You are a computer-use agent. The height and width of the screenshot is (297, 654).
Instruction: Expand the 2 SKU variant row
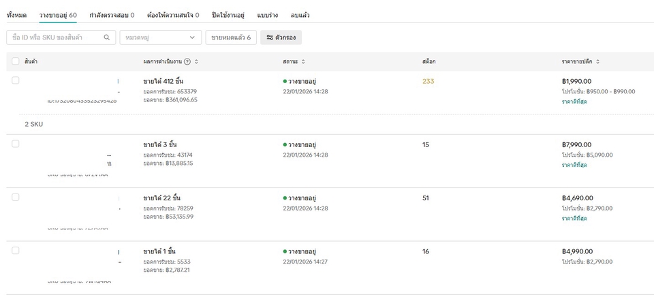pyautogui.click(x=33, y=124)
